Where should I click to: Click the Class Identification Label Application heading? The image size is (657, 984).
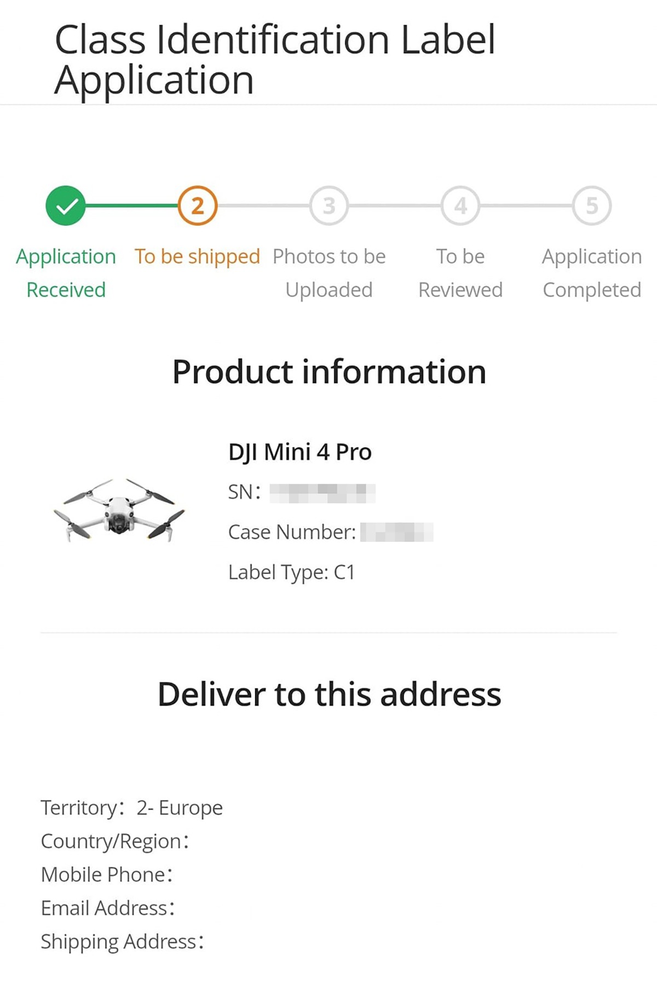coord(275,60)
